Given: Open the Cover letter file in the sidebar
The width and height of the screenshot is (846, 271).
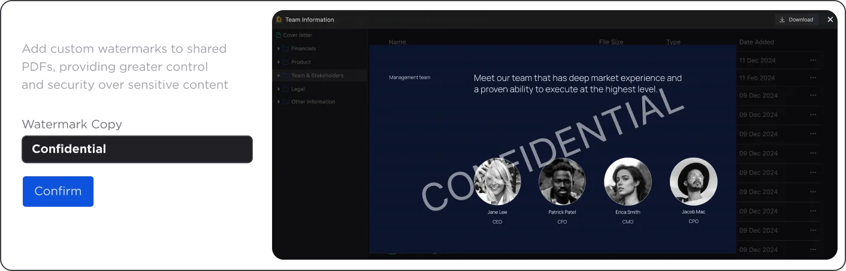Looking at the screenshot, I should 294,35.
